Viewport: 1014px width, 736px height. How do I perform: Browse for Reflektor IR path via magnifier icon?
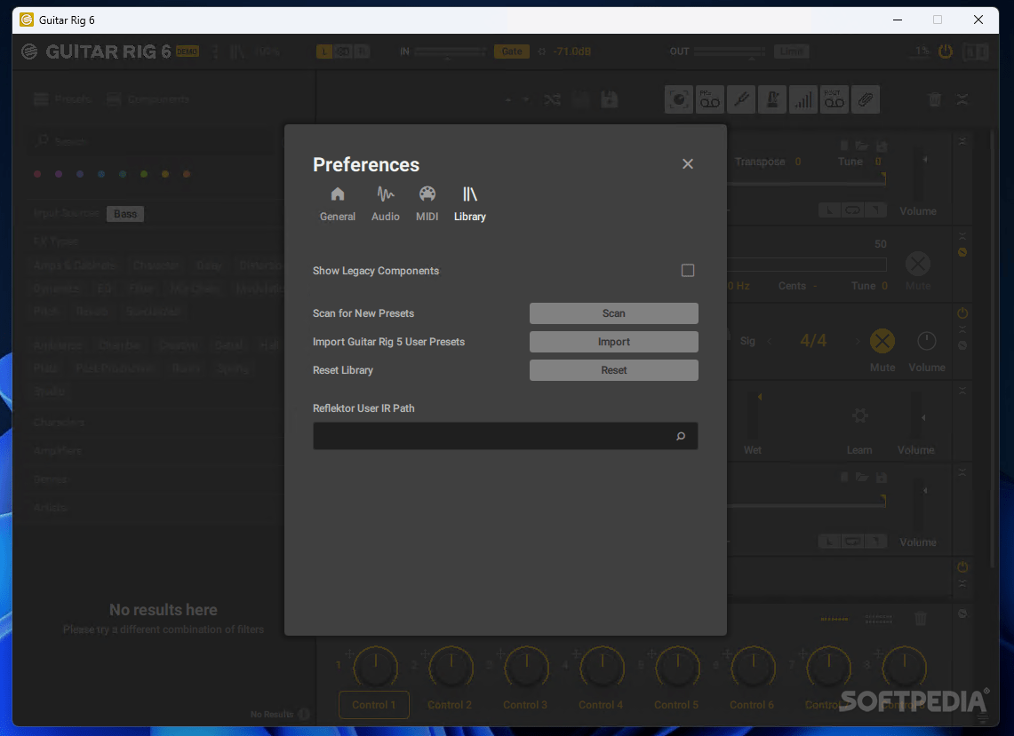(x=681, y=436)
